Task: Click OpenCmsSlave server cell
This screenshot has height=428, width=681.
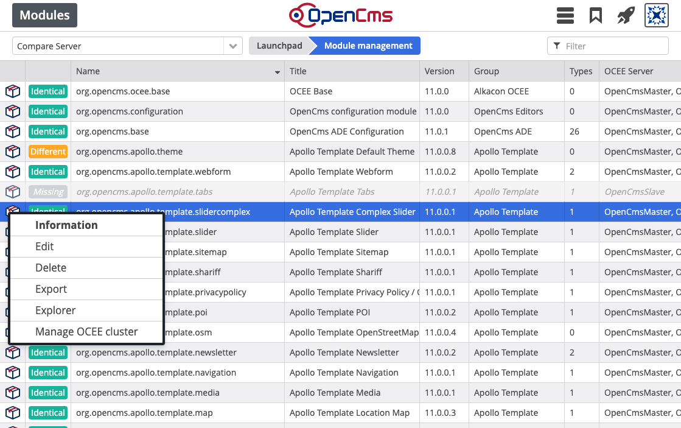Action: pyautogui.click(x=640, y=192)
